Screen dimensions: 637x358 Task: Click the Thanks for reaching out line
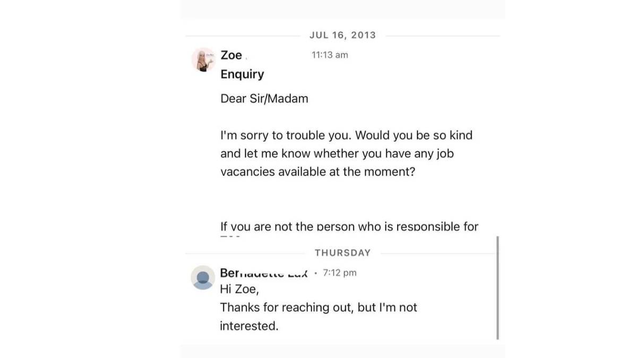coord(318,308)
